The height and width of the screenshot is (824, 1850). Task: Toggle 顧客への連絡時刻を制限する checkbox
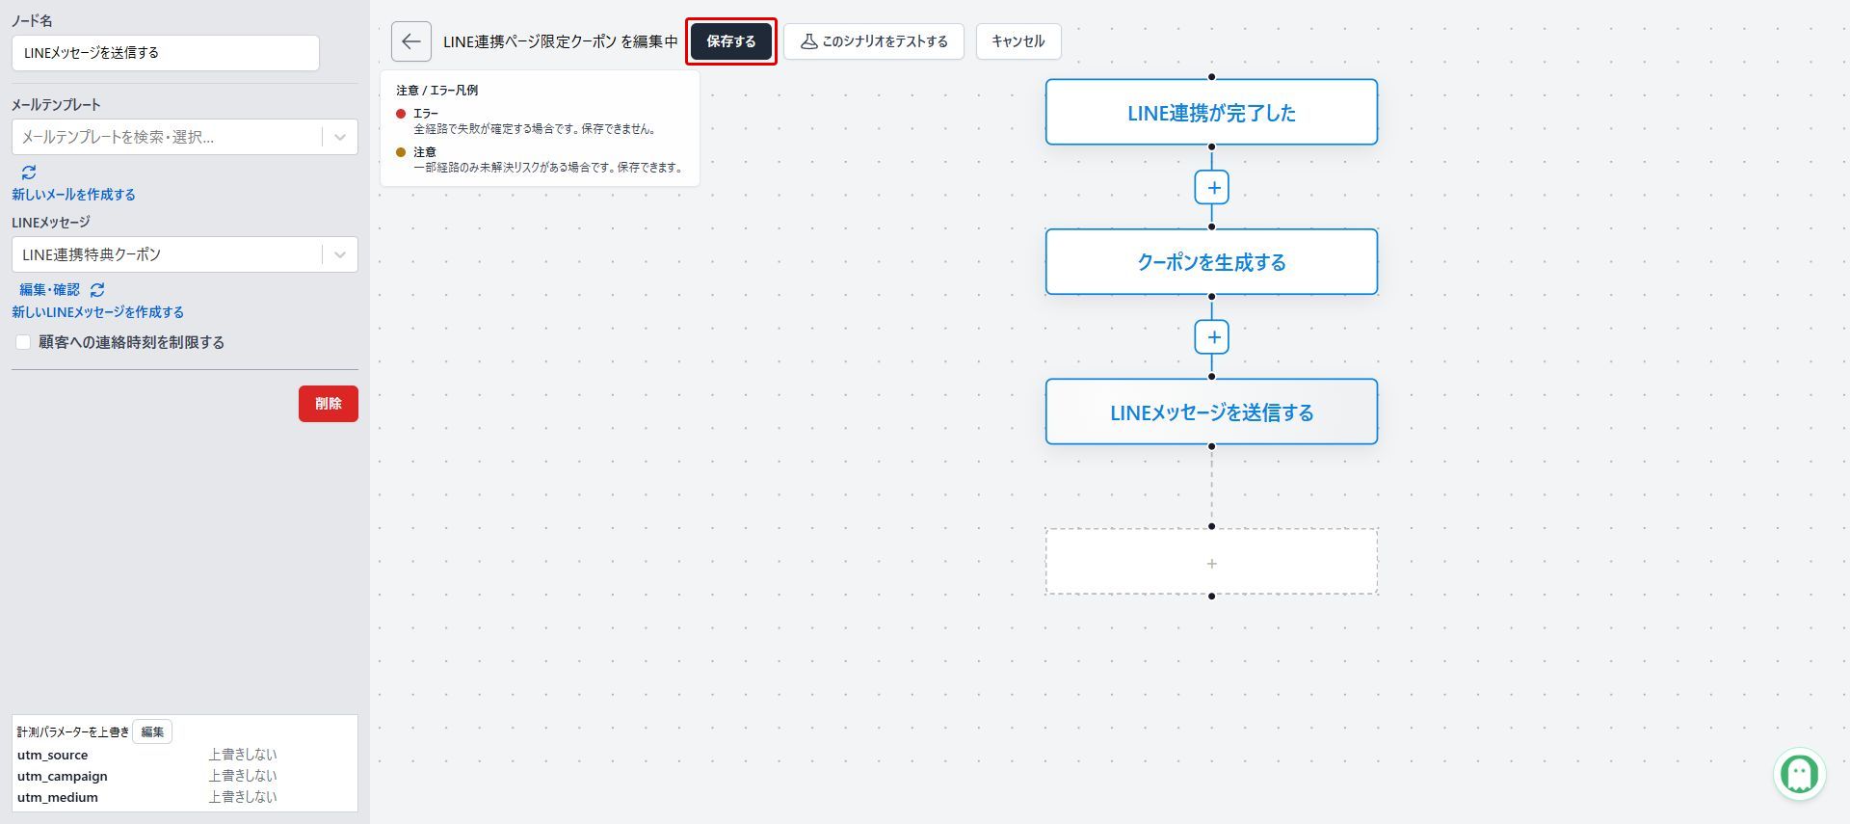click(x=23, y=342)
